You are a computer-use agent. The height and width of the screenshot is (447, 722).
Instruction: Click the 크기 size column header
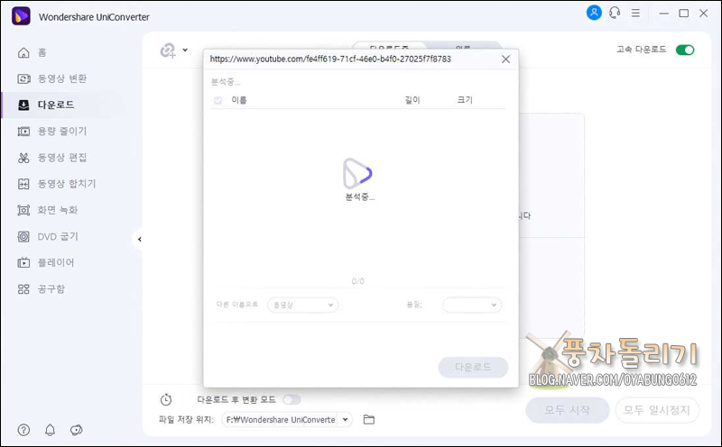click(x=465, y=100)
